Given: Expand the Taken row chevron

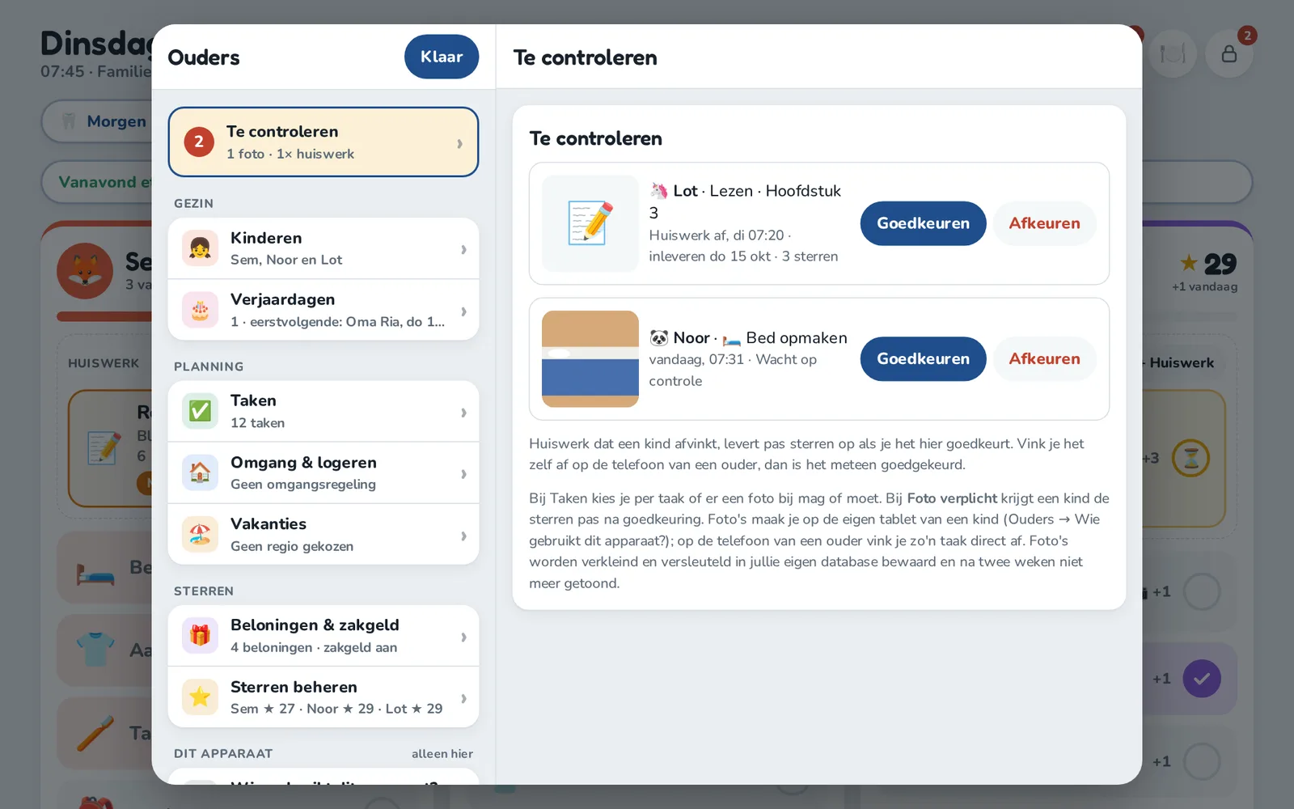Looking at the screenshot, I should click(463, 413).
